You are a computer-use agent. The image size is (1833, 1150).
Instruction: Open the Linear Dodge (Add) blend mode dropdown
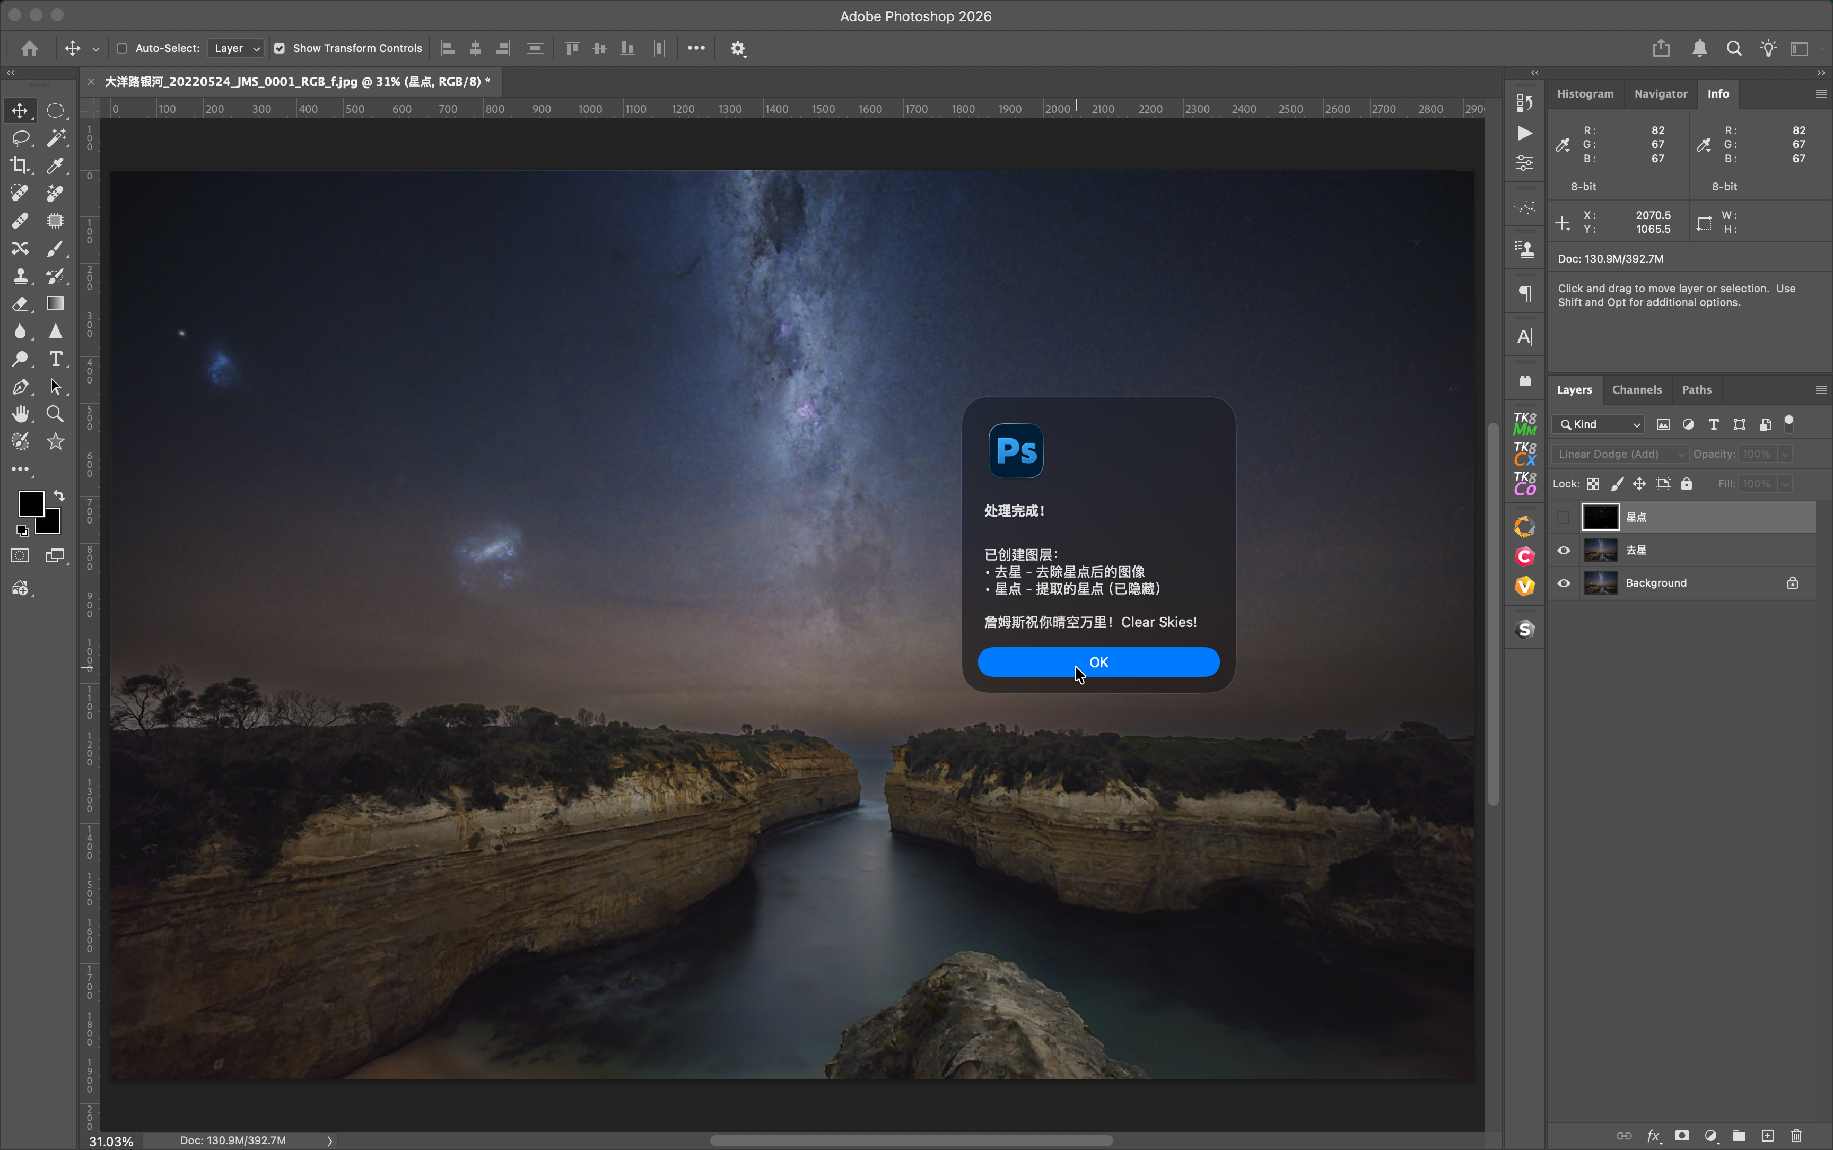point(1619,454)
